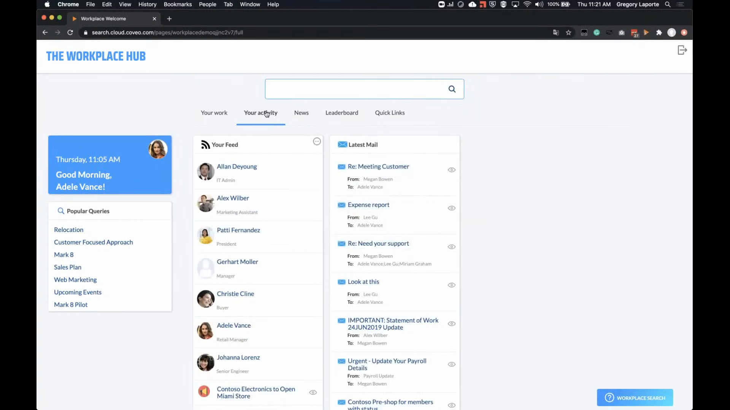
Task: Click the logout icon at top right
Action: tap(682, 50)
